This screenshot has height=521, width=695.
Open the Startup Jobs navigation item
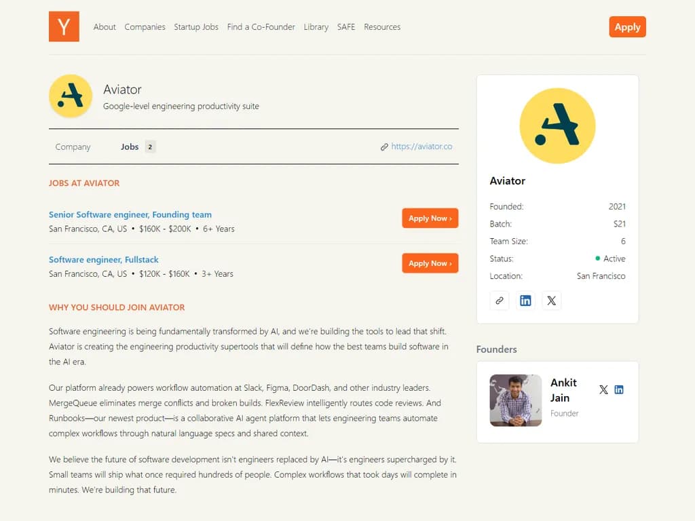pos(196,27)
